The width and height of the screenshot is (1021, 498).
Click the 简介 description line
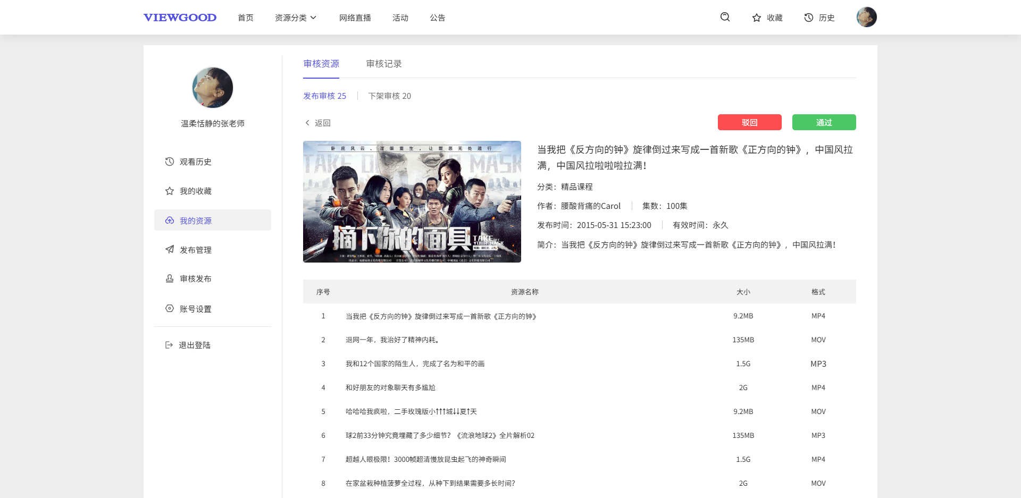click(x=686, y=244)
